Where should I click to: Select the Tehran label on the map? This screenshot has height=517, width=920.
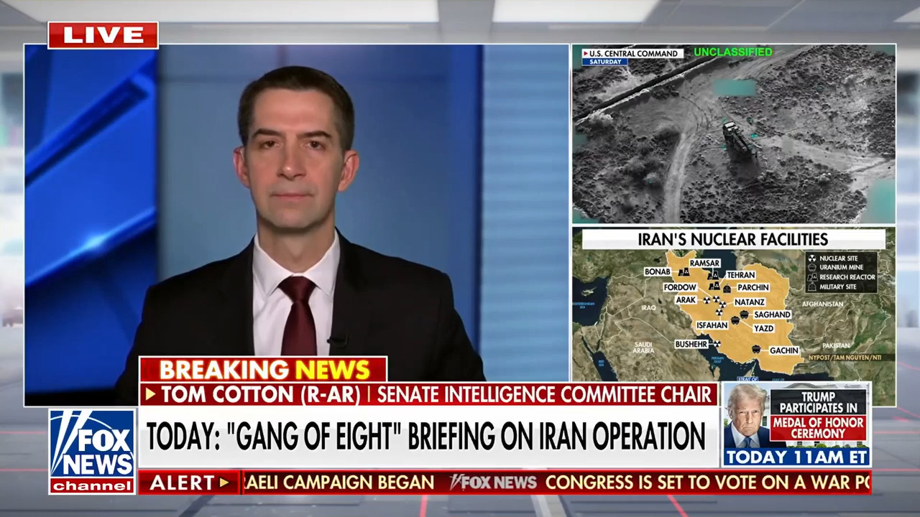click(740, 275)
